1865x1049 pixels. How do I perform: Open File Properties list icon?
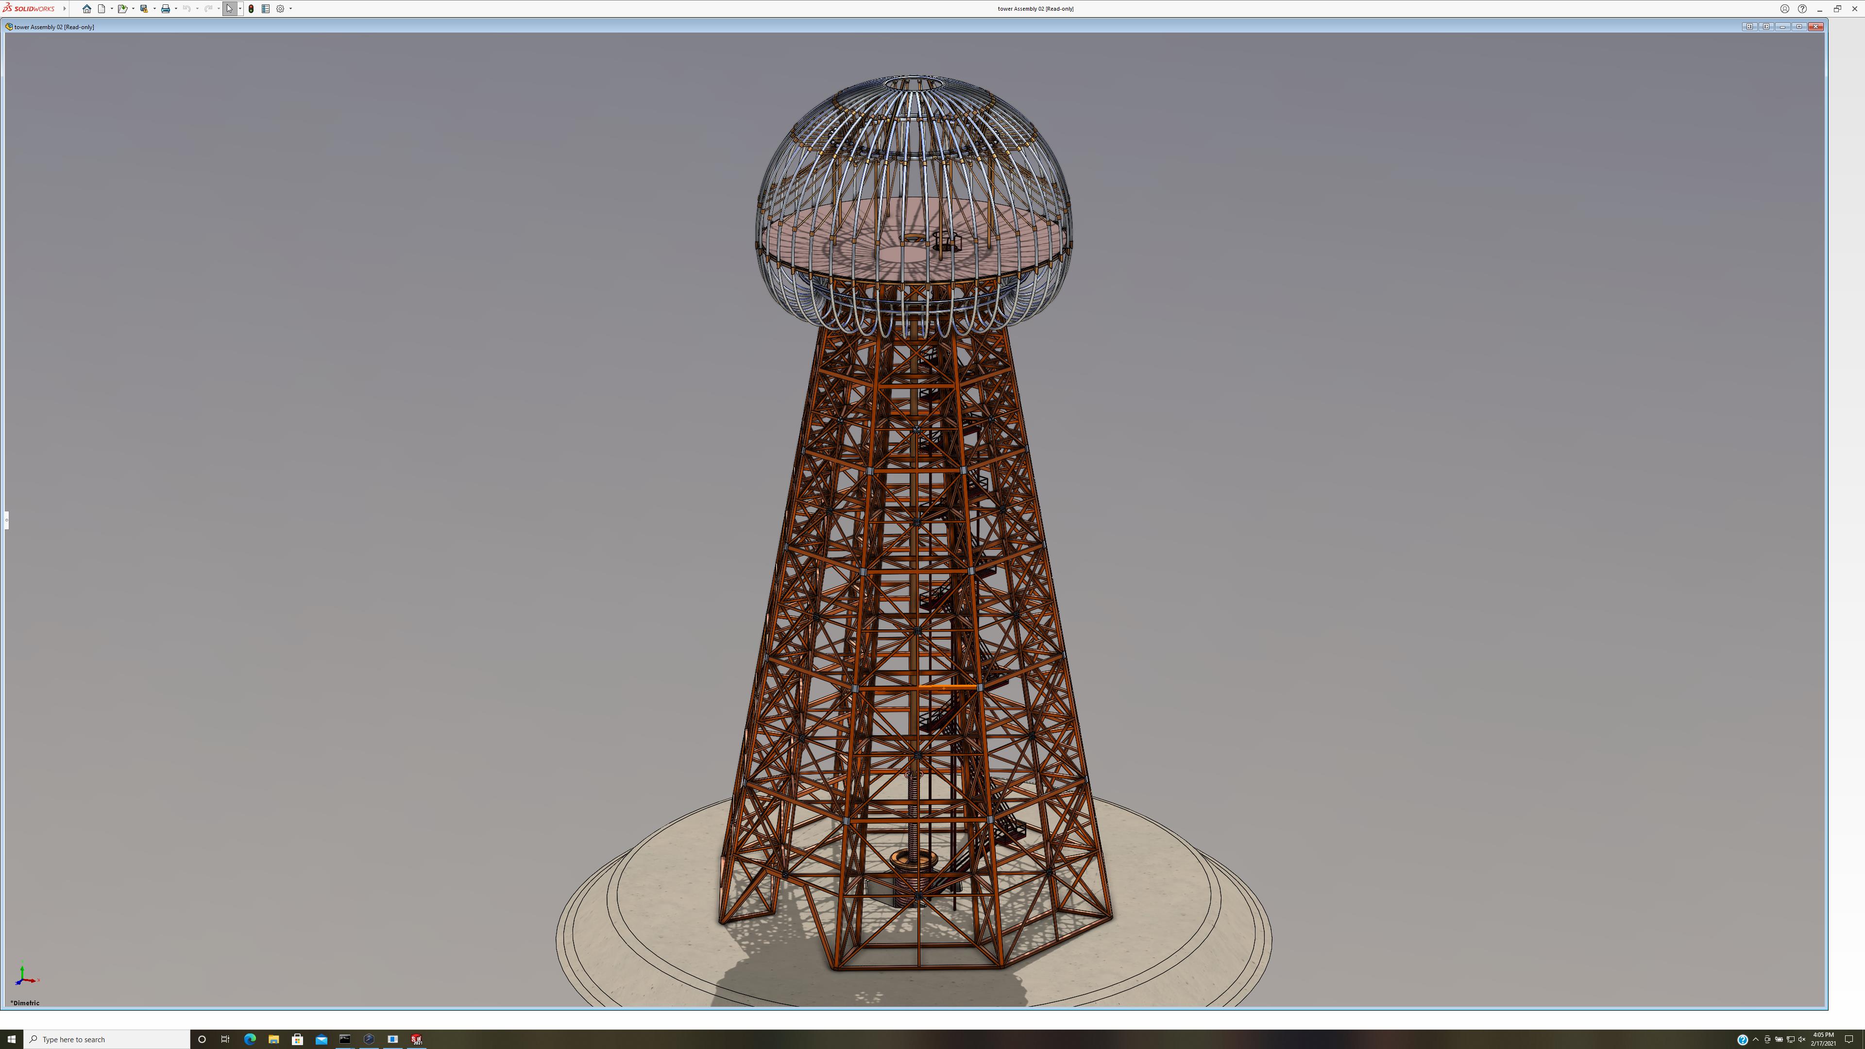266,9
